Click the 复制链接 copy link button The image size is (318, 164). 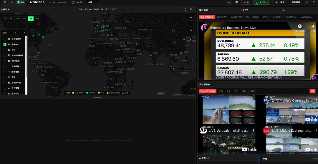tap(296, 2)
